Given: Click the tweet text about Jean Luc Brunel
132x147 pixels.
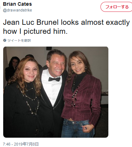Looking at the screenshot, I should [66, 27].
